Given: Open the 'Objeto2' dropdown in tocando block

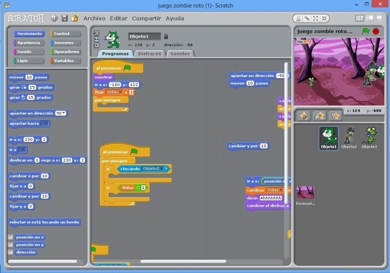Looking at the screenshot, I should coord(161,169).
